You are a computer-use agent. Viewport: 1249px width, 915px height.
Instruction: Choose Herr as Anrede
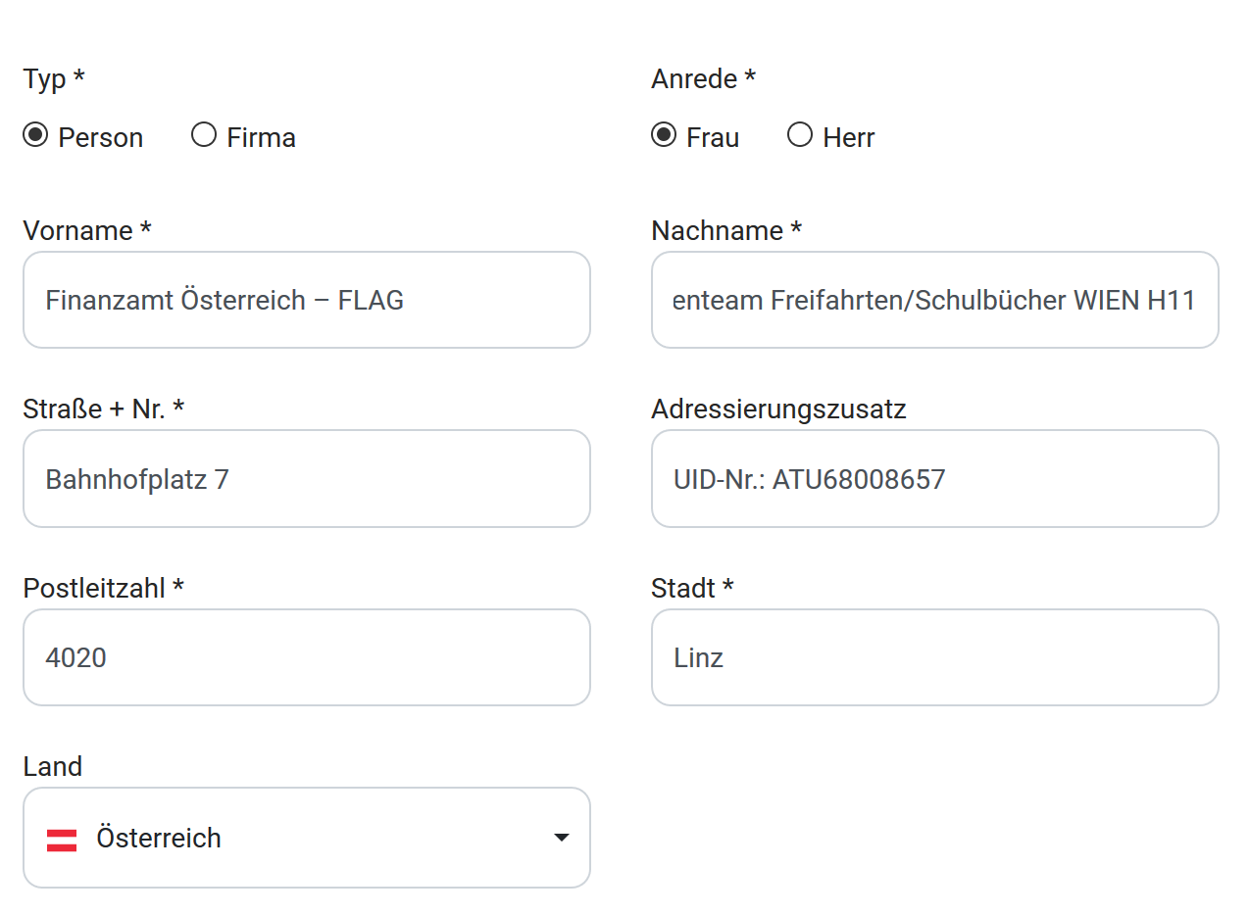[x=800, y=135]
